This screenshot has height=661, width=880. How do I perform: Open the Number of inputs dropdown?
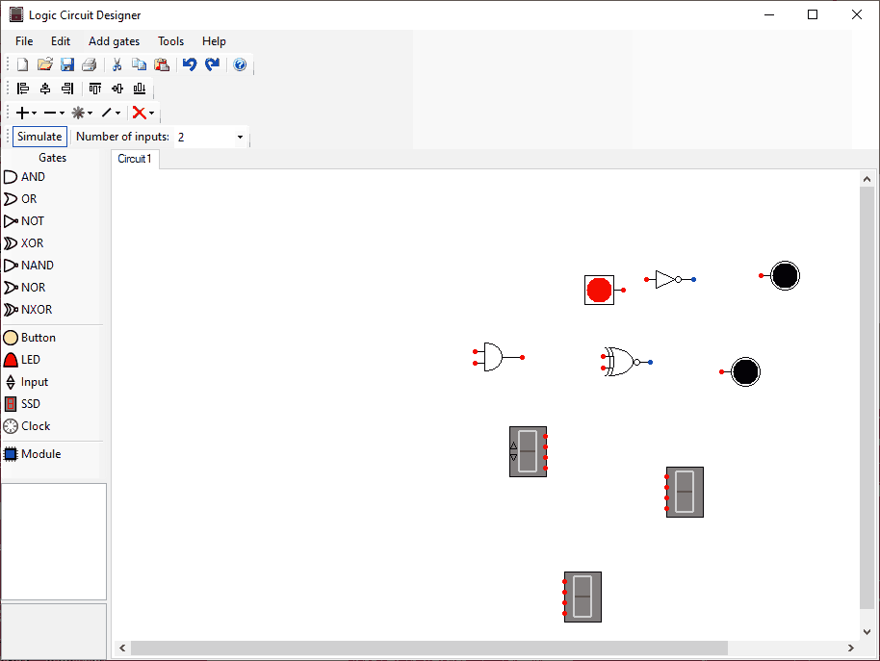pyautogui.click(x=240, y=137)
